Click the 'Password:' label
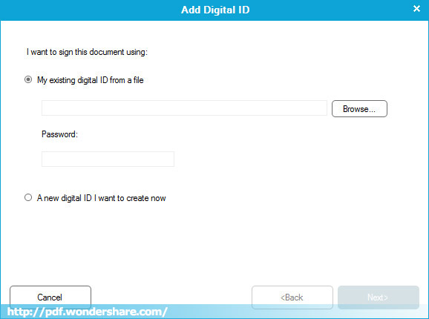 [59, 134]
